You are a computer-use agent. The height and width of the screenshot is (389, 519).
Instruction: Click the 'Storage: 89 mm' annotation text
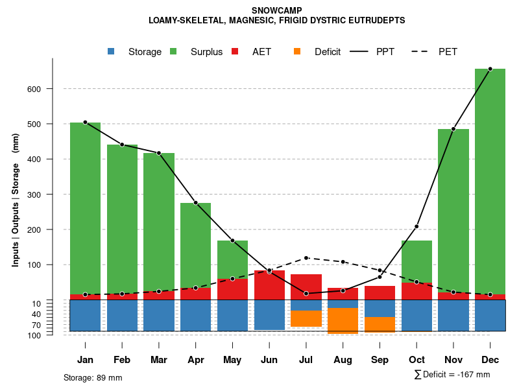tap(93, 377)
